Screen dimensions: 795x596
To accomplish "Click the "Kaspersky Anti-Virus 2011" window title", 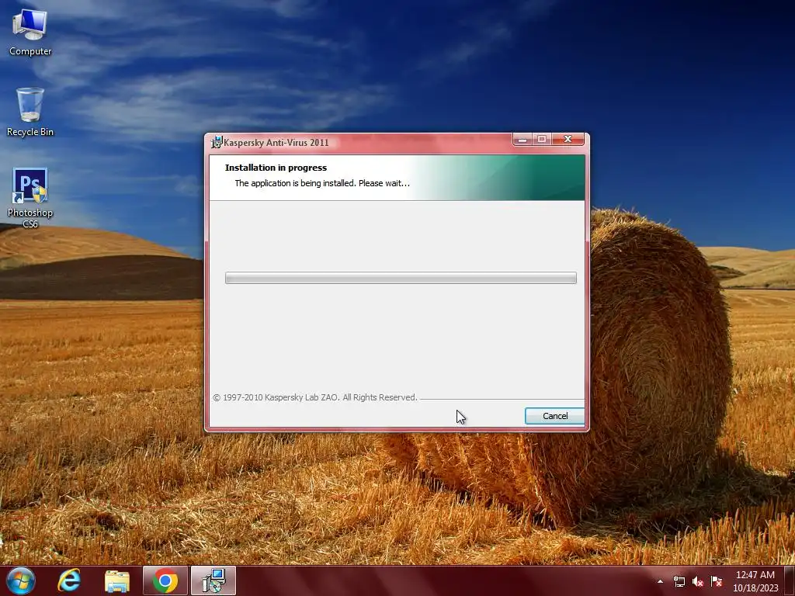I will pyautogui.click(x=276, y=143).
